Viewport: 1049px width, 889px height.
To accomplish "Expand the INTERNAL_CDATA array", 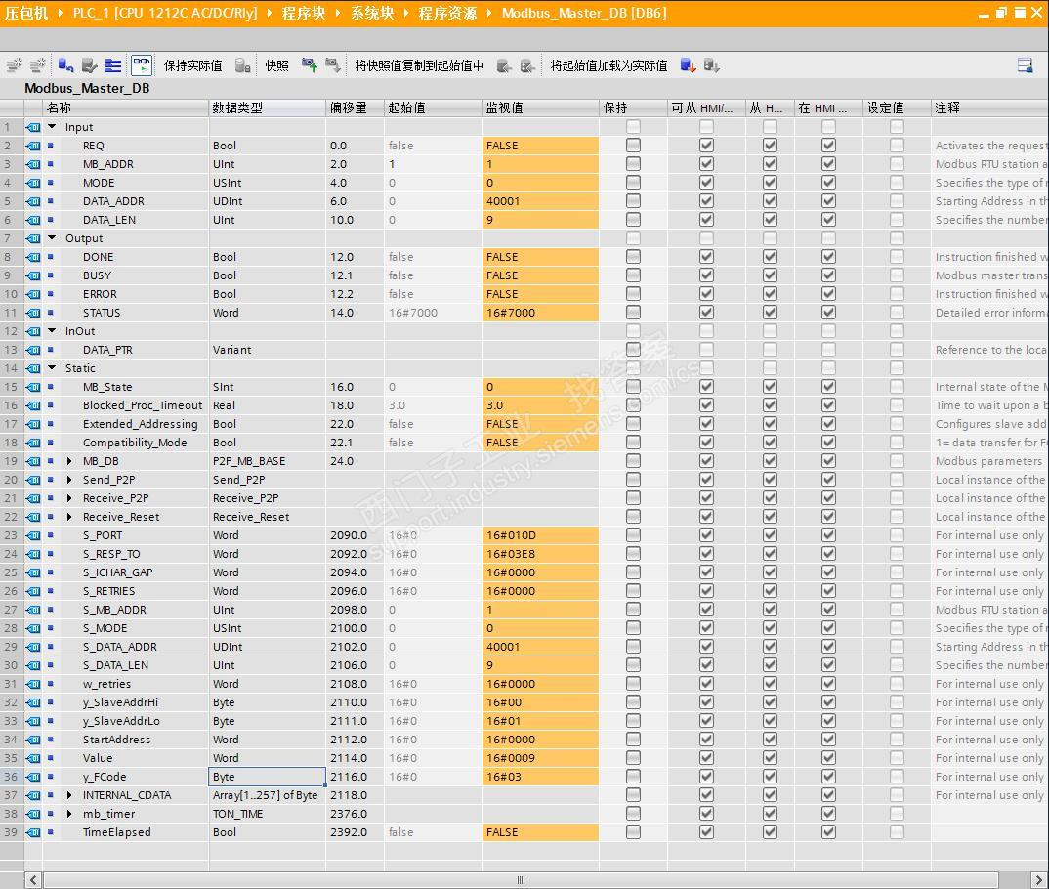I will tap(69, 795).
